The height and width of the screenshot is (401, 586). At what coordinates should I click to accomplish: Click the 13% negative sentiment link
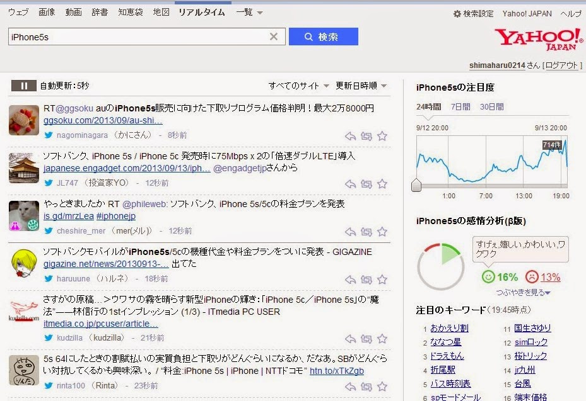pyautogui.click(x=551, y=277)
